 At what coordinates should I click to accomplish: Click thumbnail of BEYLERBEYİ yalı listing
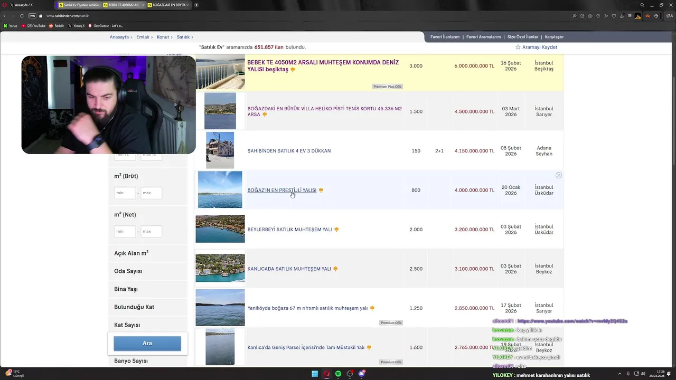[x=220, y=229]
